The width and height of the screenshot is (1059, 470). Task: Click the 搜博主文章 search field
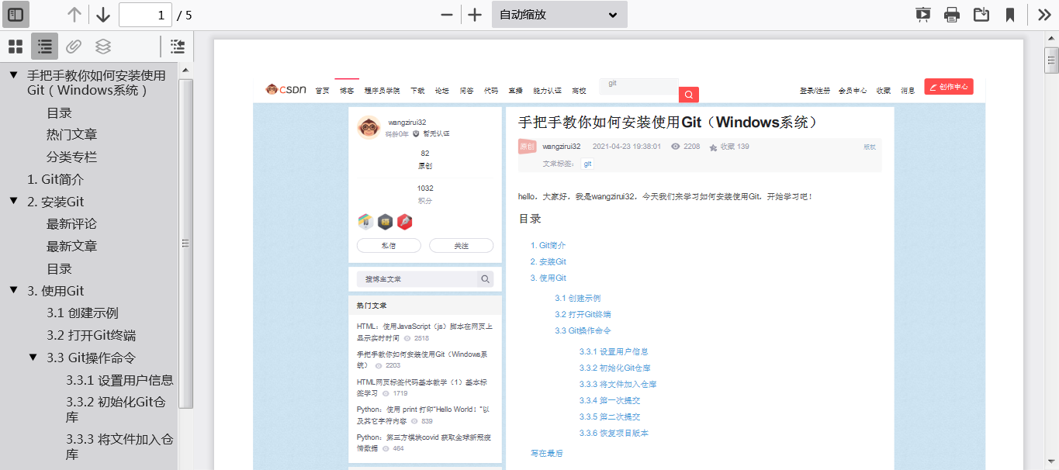coord(417,279)
